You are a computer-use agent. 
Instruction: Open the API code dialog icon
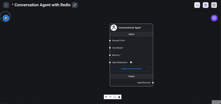[x=197, y=5]
